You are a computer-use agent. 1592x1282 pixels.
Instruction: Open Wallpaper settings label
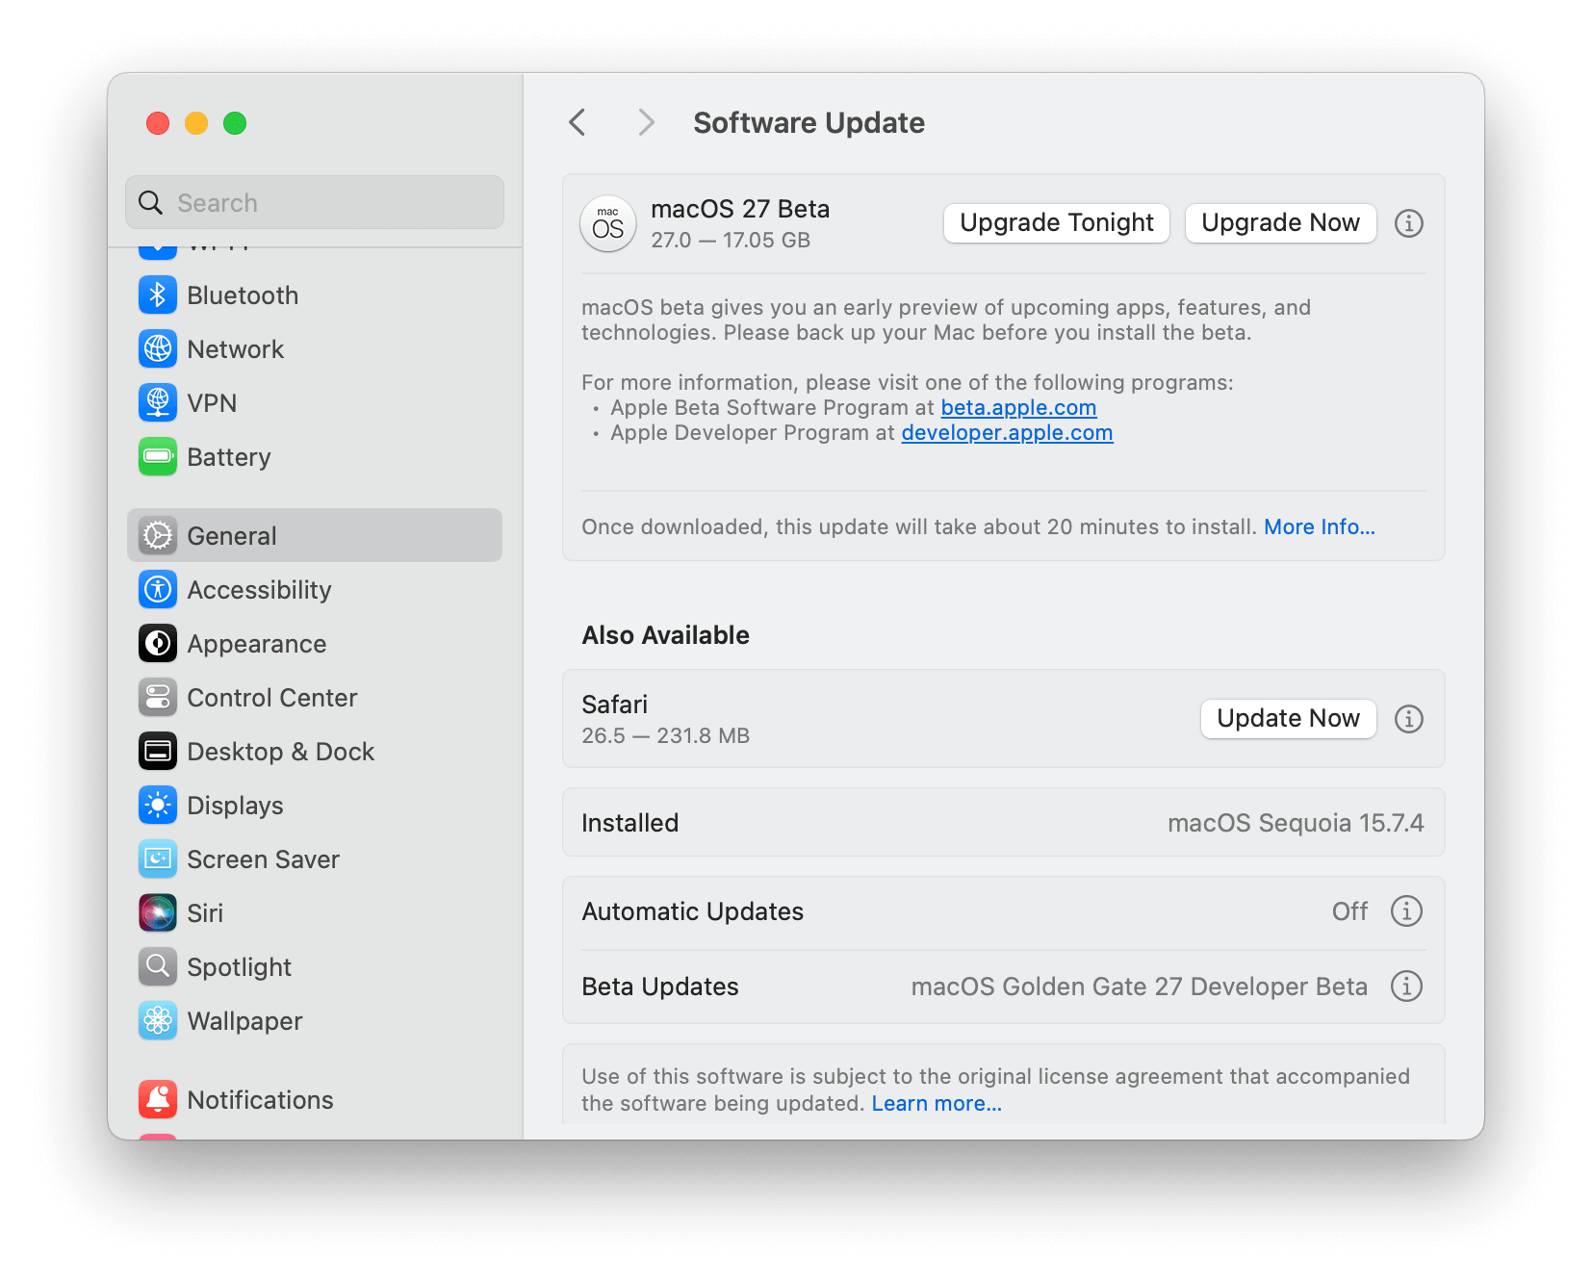(x=245, y=1021)
